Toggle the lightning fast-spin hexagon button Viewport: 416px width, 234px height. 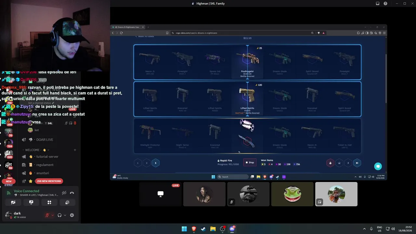click(348, 163)
